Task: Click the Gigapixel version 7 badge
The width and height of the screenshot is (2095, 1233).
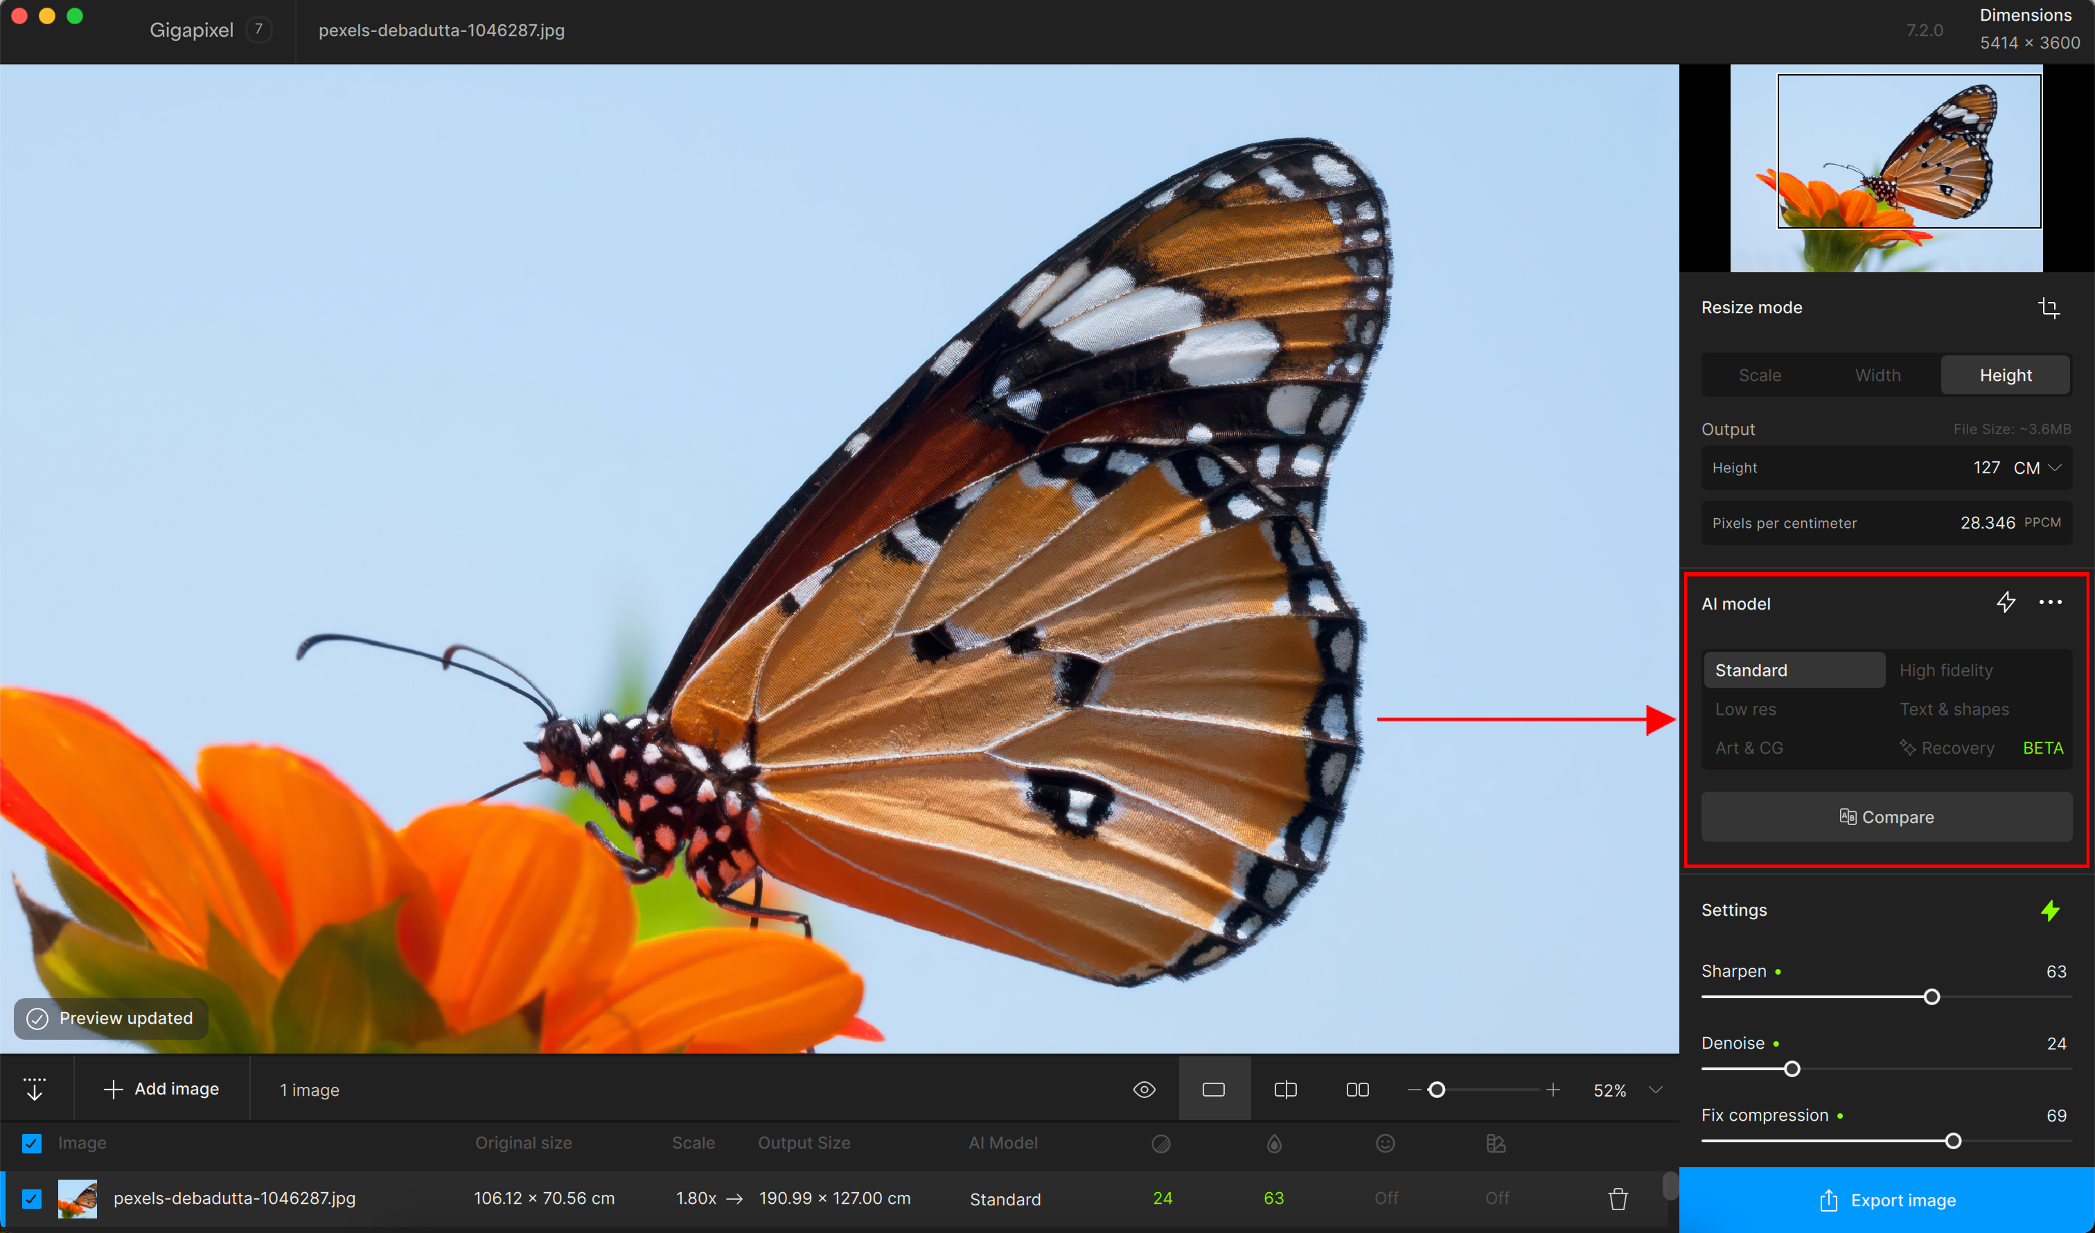Action: [258, 30]
